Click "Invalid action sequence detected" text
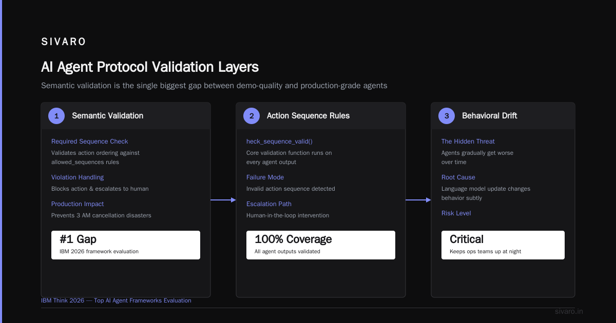This screenshot has height=323, width=616. 291,189
